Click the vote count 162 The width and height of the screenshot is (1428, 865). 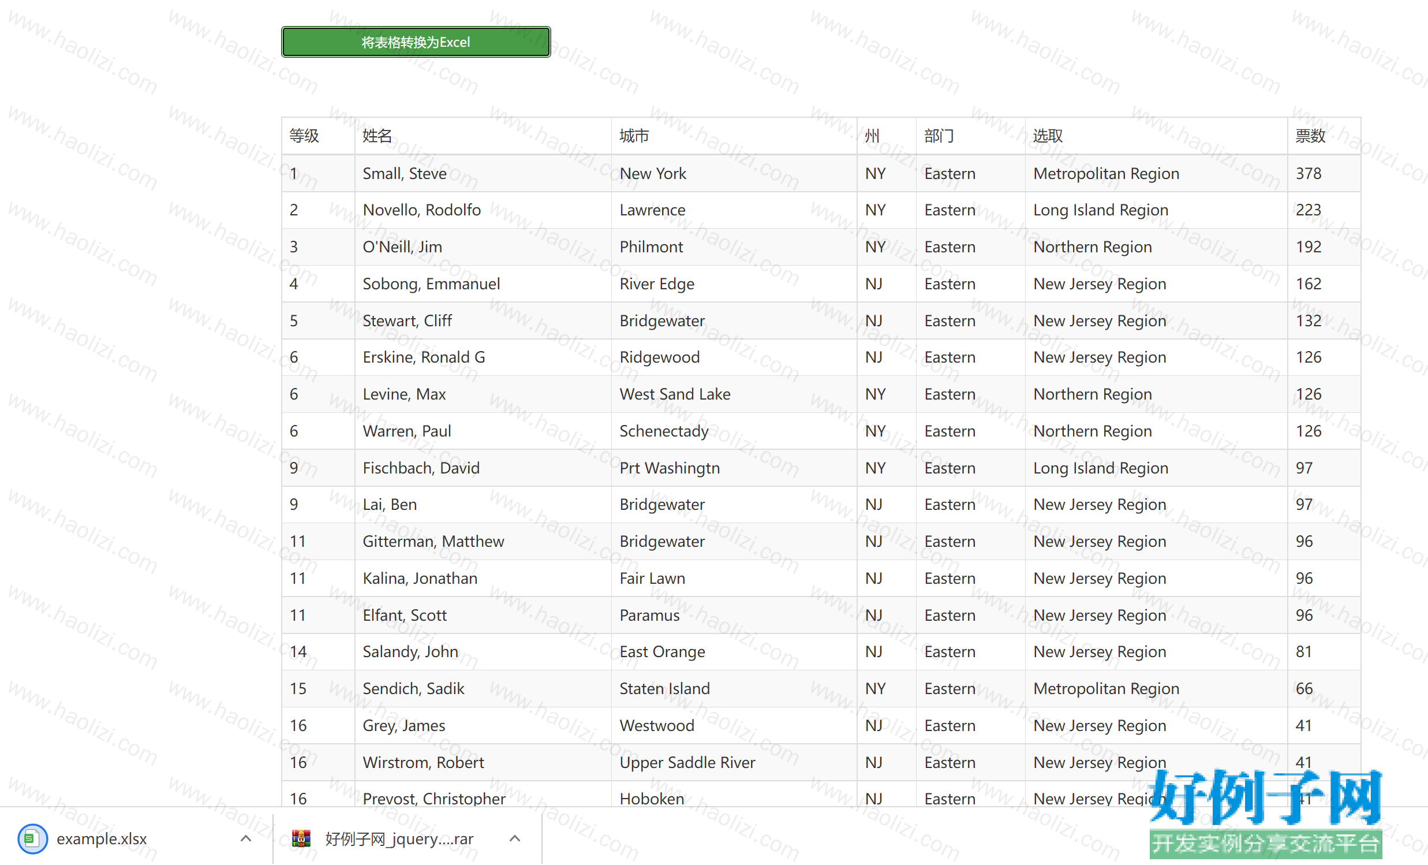(x=1309, y=284)
